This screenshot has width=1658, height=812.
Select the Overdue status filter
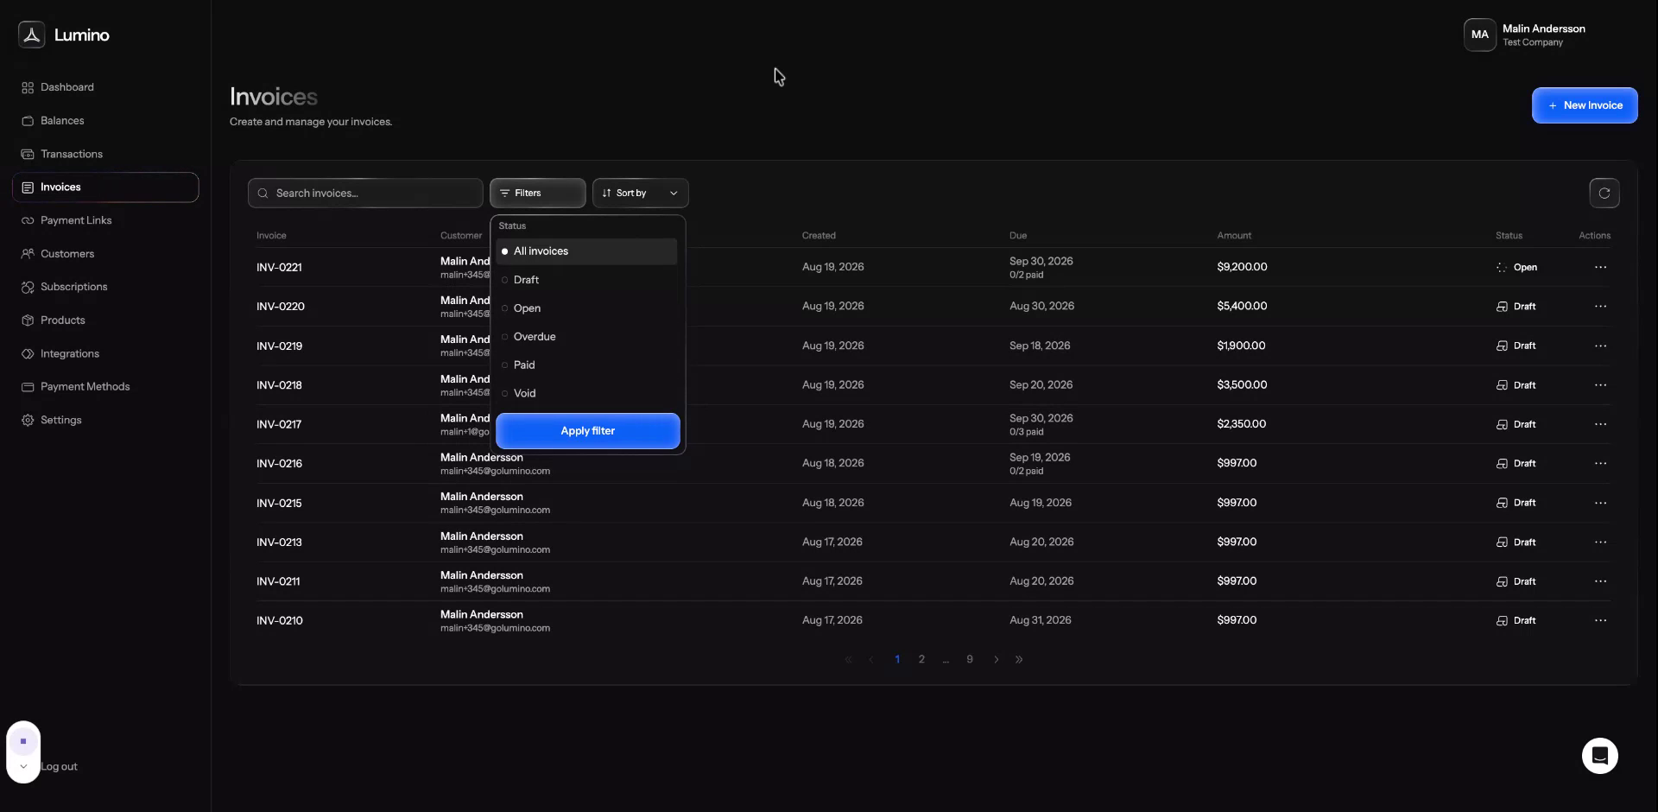coord(586,337)
